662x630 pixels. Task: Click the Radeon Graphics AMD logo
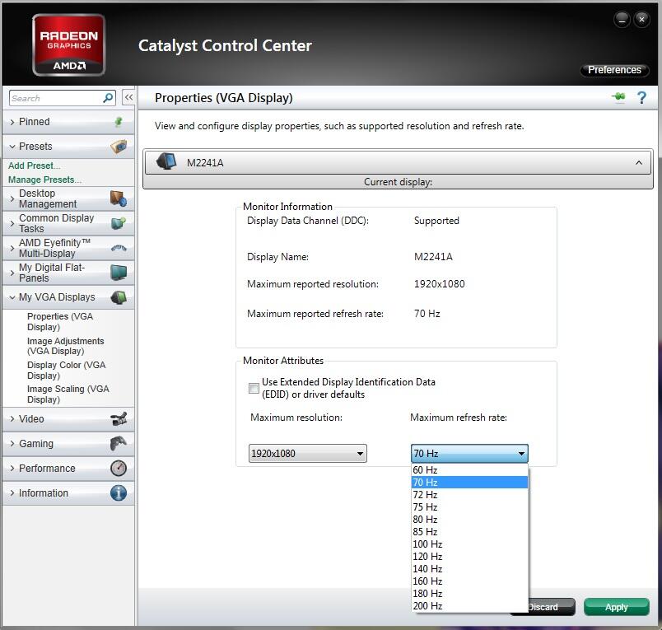pyautogui.click(x=69, y=44)
